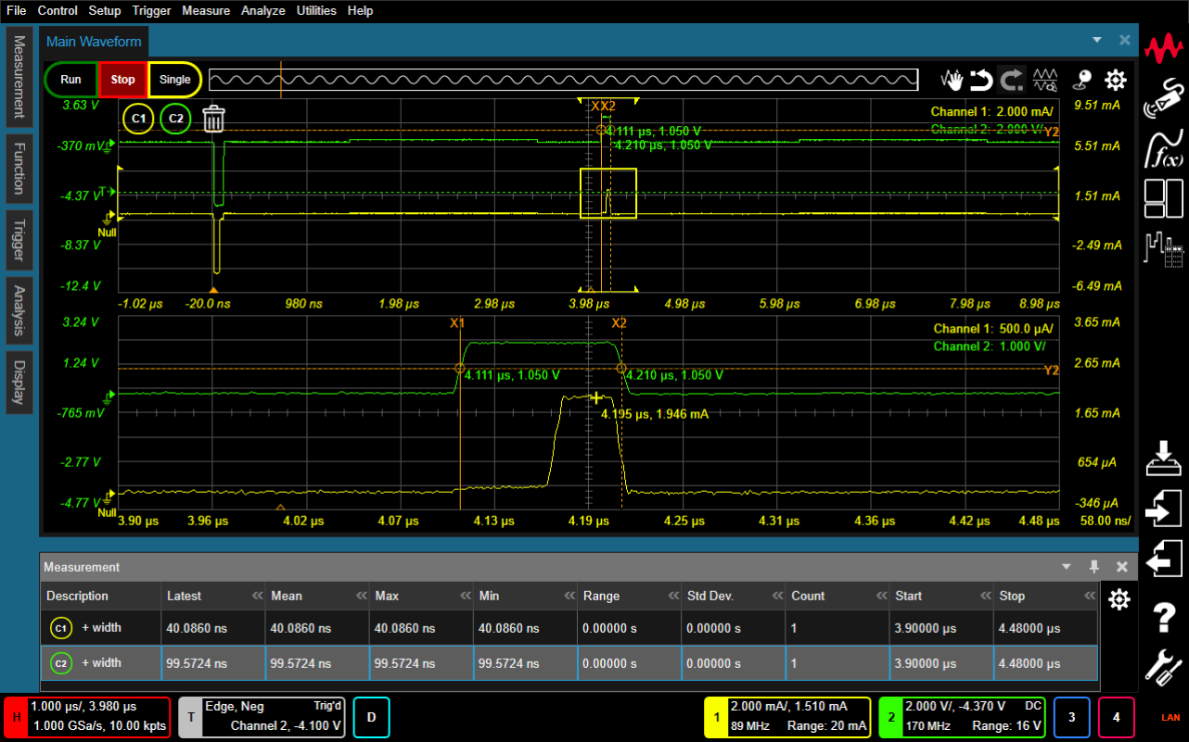Open the Measurement panel settings gear
1189x742 pixels.
pyautogui.click(x=1119, y=599)
